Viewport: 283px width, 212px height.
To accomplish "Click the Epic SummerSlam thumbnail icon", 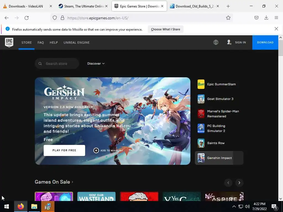I will tap(201, 84).
